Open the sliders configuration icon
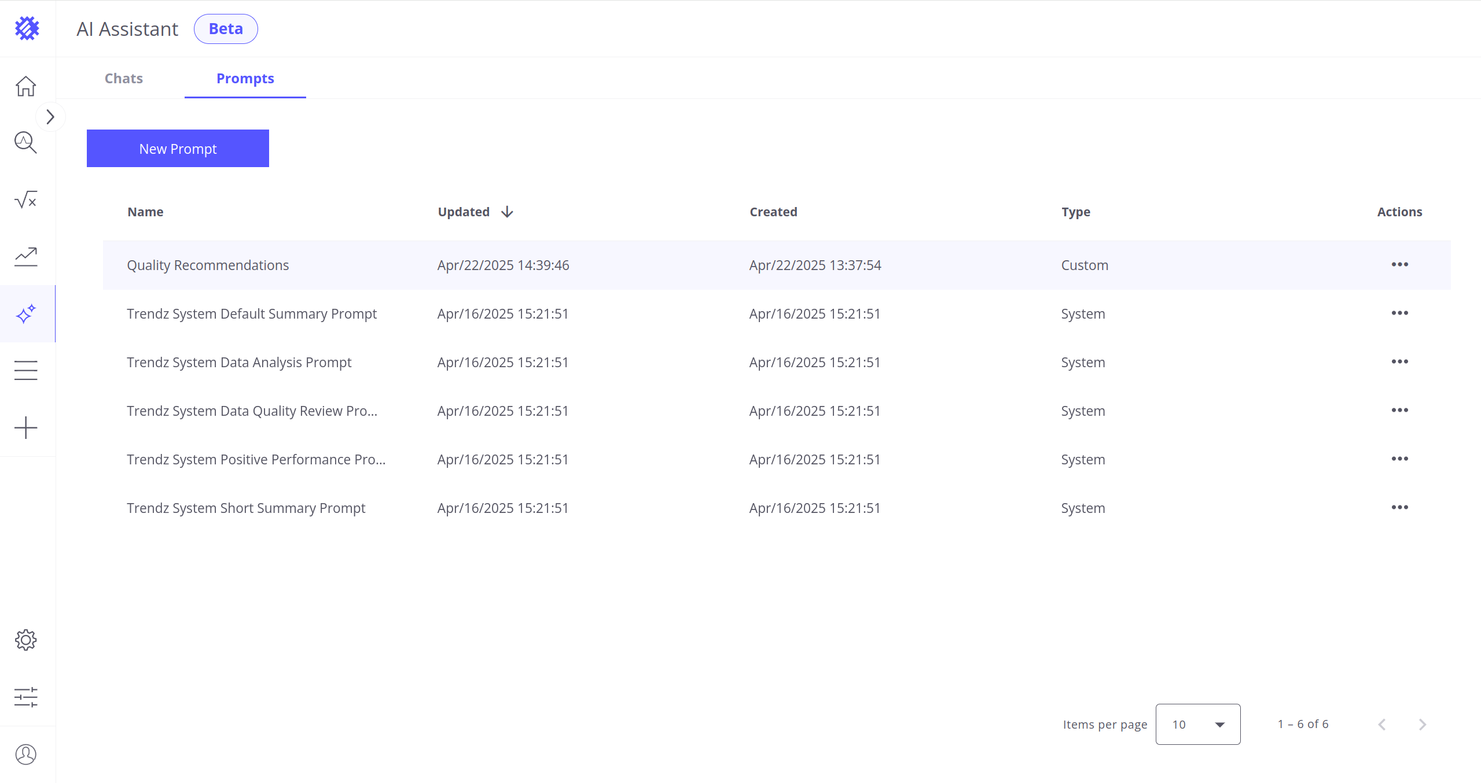Image resolution: width=1481 pixels, height=783 pixels. coord(26,697)
